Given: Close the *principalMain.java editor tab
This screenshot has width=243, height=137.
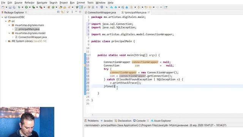Looking at the screenshot, I should pyautogui.click(x=148, y=13).
